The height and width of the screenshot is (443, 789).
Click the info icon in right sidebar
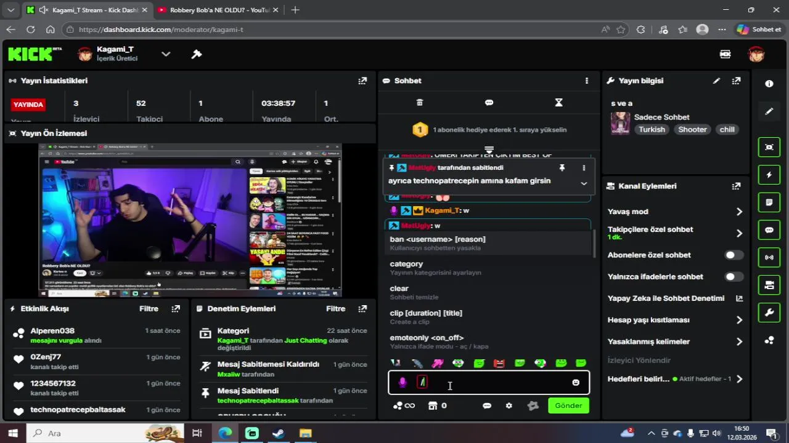tap(769, 84)
